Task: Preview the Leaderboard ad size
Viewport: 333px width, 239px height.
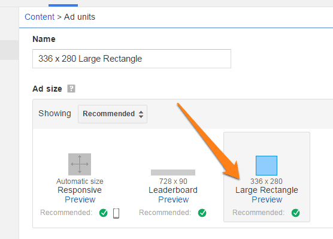Action: [174, 199]
